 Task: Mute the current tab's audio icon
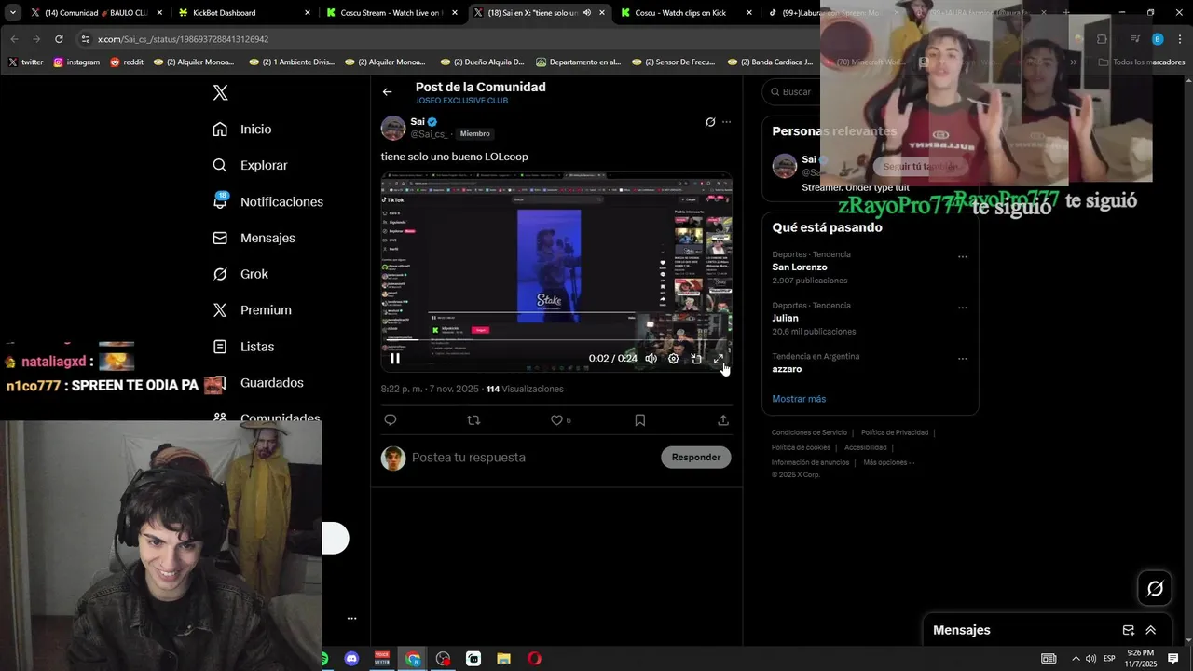(x=587, y=13)
